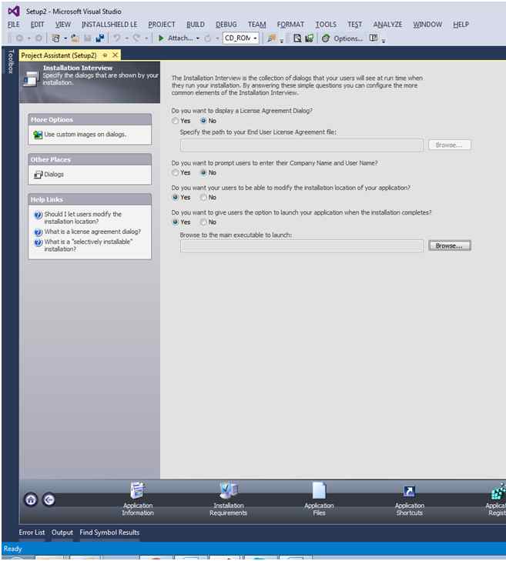This screenshot has width=506, height=561.
Task: Click the Home button in Project Assistant
Action: click(31, 499)
